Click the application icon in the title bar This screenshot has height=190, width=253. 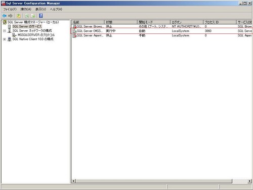(x=3, y=3)
